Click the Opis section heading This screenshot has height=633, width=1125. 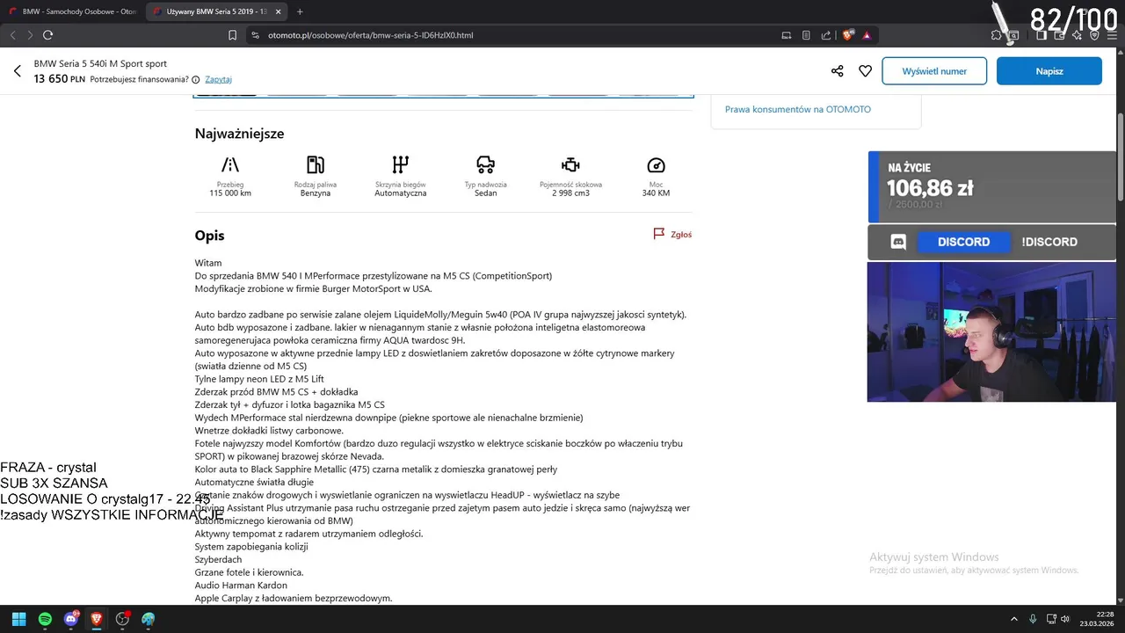210,236
